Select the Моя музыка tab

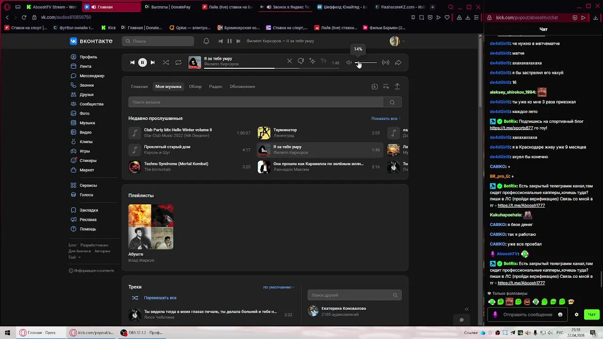(168, 87)
